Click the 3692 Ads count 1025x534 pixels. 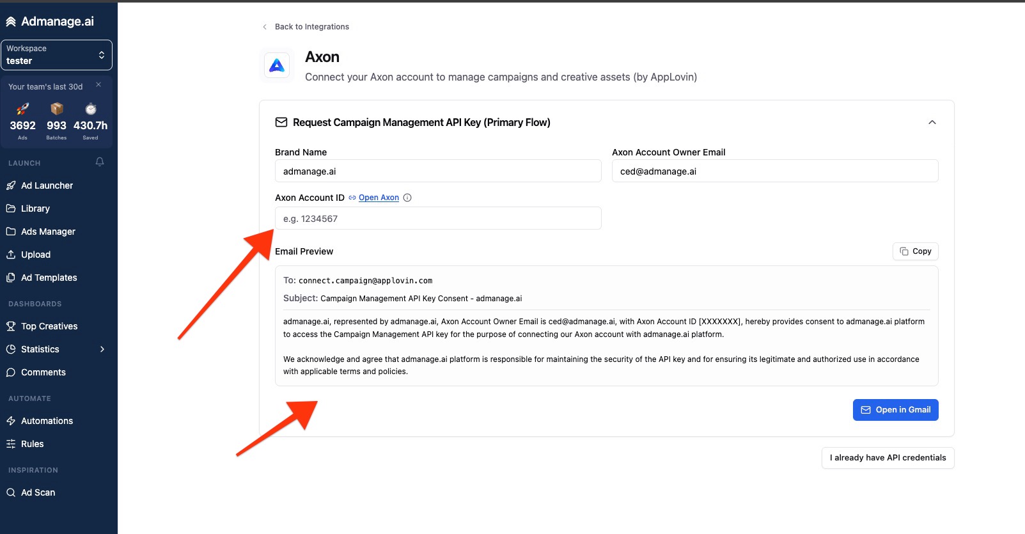tap(22, 126)
